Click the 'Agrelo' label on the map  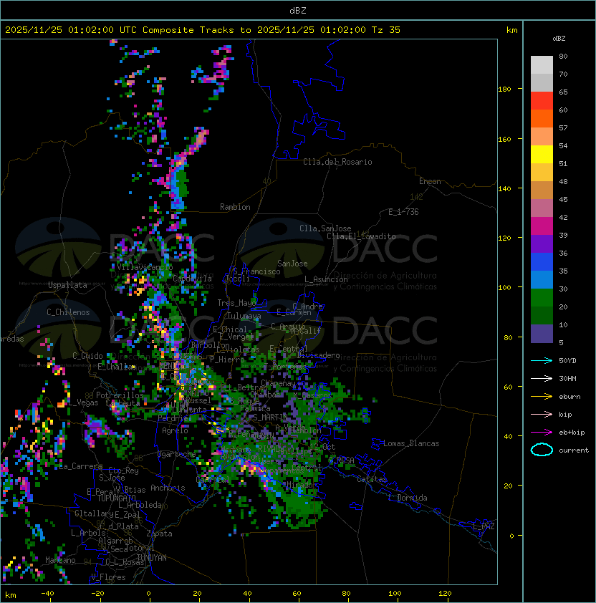(175, 430)
